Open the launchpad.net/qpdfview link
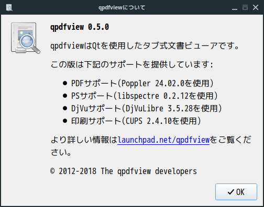 (163, 140)
